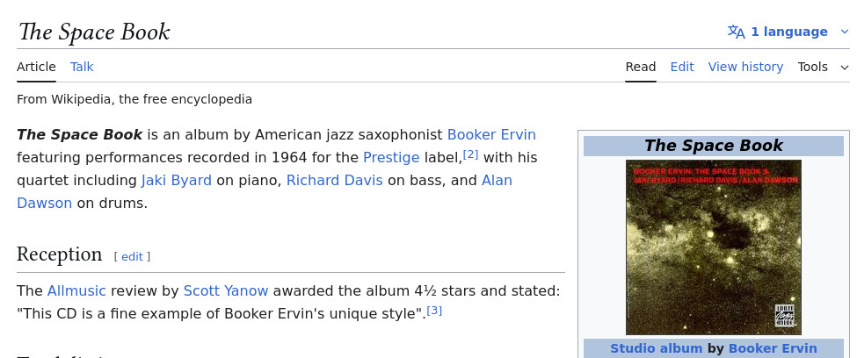
Task: Open the View history tab
Action: click(745, 67)
